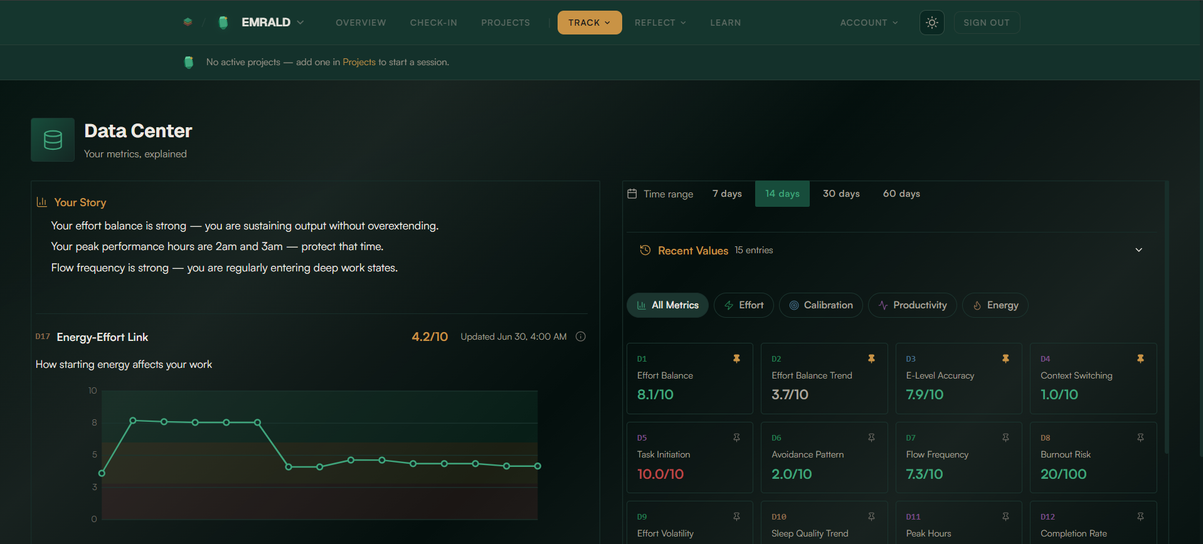Click the stacked layers icon in navbar
The width and height of the screenshot is (1203, 544).
click(x=188, y=22)
